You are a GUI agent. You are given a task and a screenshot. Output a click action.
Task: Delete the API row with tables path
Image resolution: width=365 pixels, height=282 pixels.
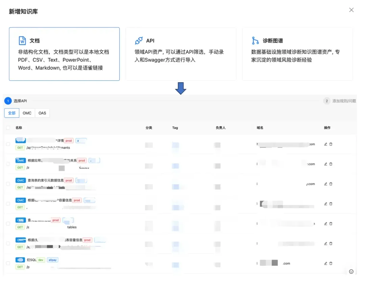[331, 224]
